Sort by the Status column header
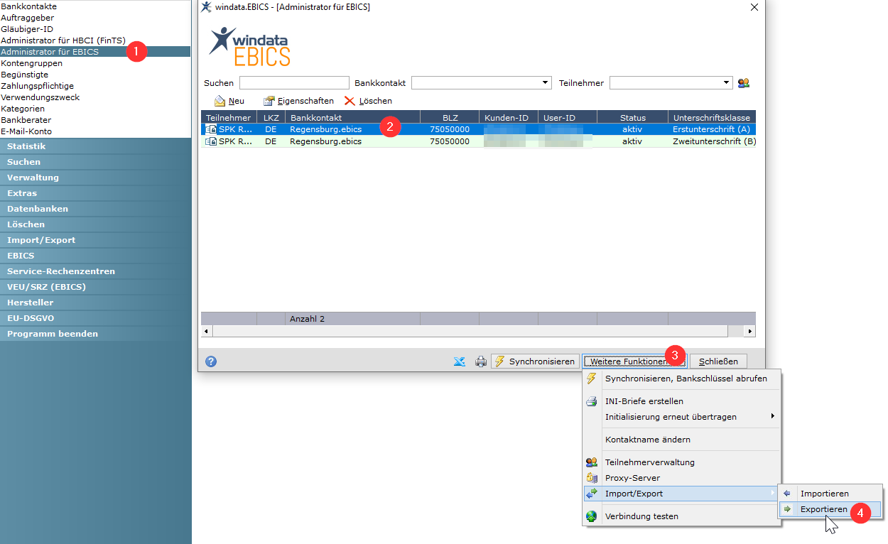The height and width of the screenshot is (544, 888). [x=632, y=117]
